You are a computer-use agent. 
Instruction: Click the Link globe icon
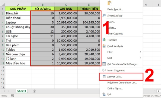pyautogui.click(x=104, y=94)
